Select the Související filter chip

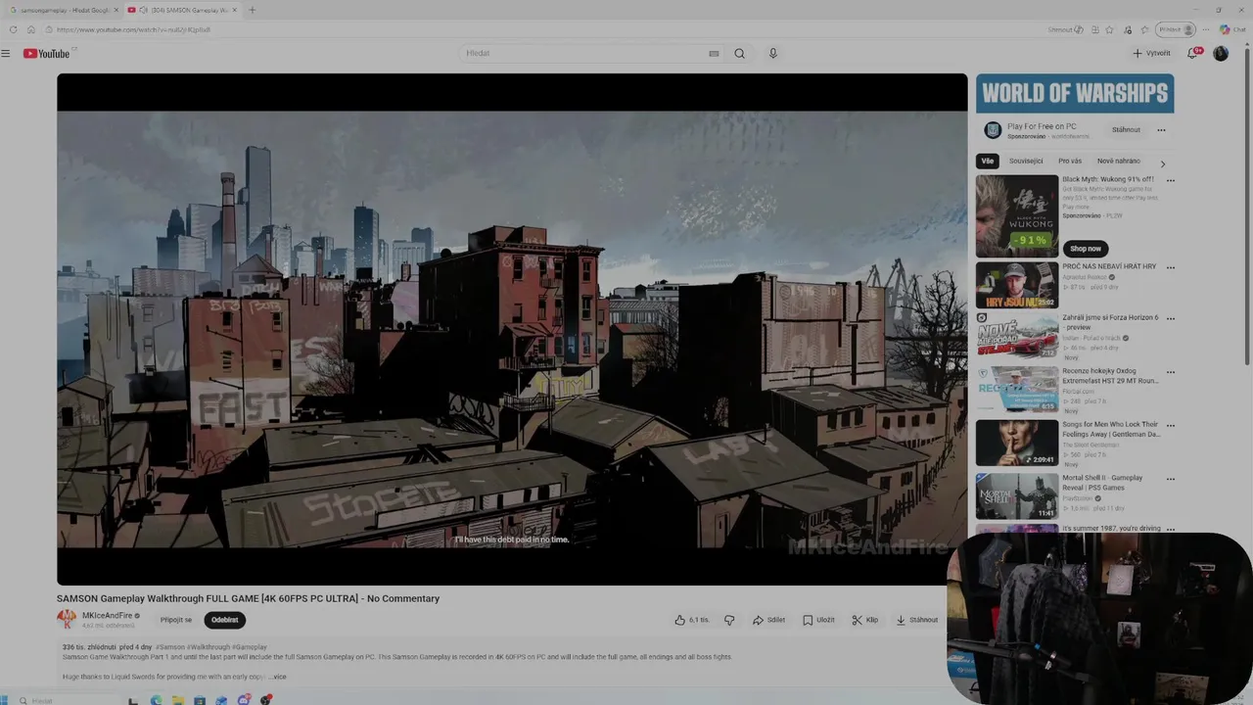point(1026,161)
